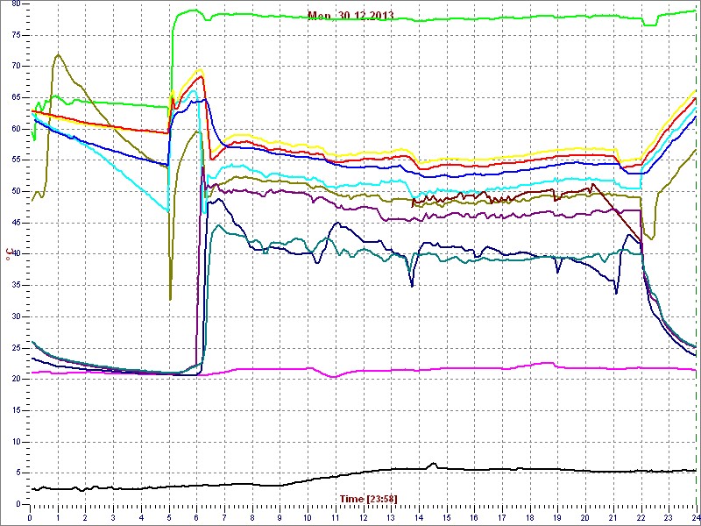This screenshot has width=701, height=526.
Task: Click temperature axis label 80
Action: (15, 4)
